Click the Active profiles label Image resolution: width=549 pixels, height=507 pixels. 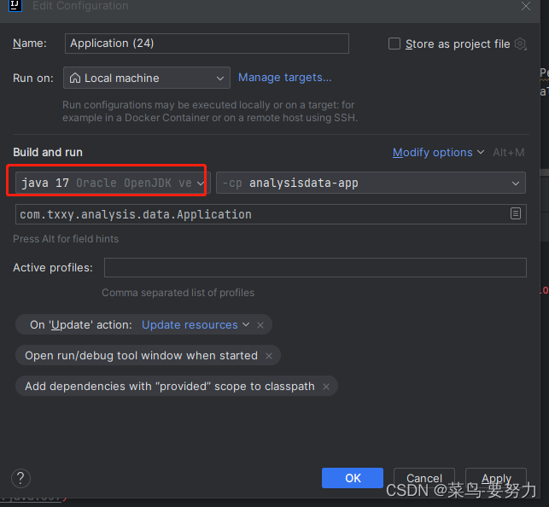(x=53, y=268)
